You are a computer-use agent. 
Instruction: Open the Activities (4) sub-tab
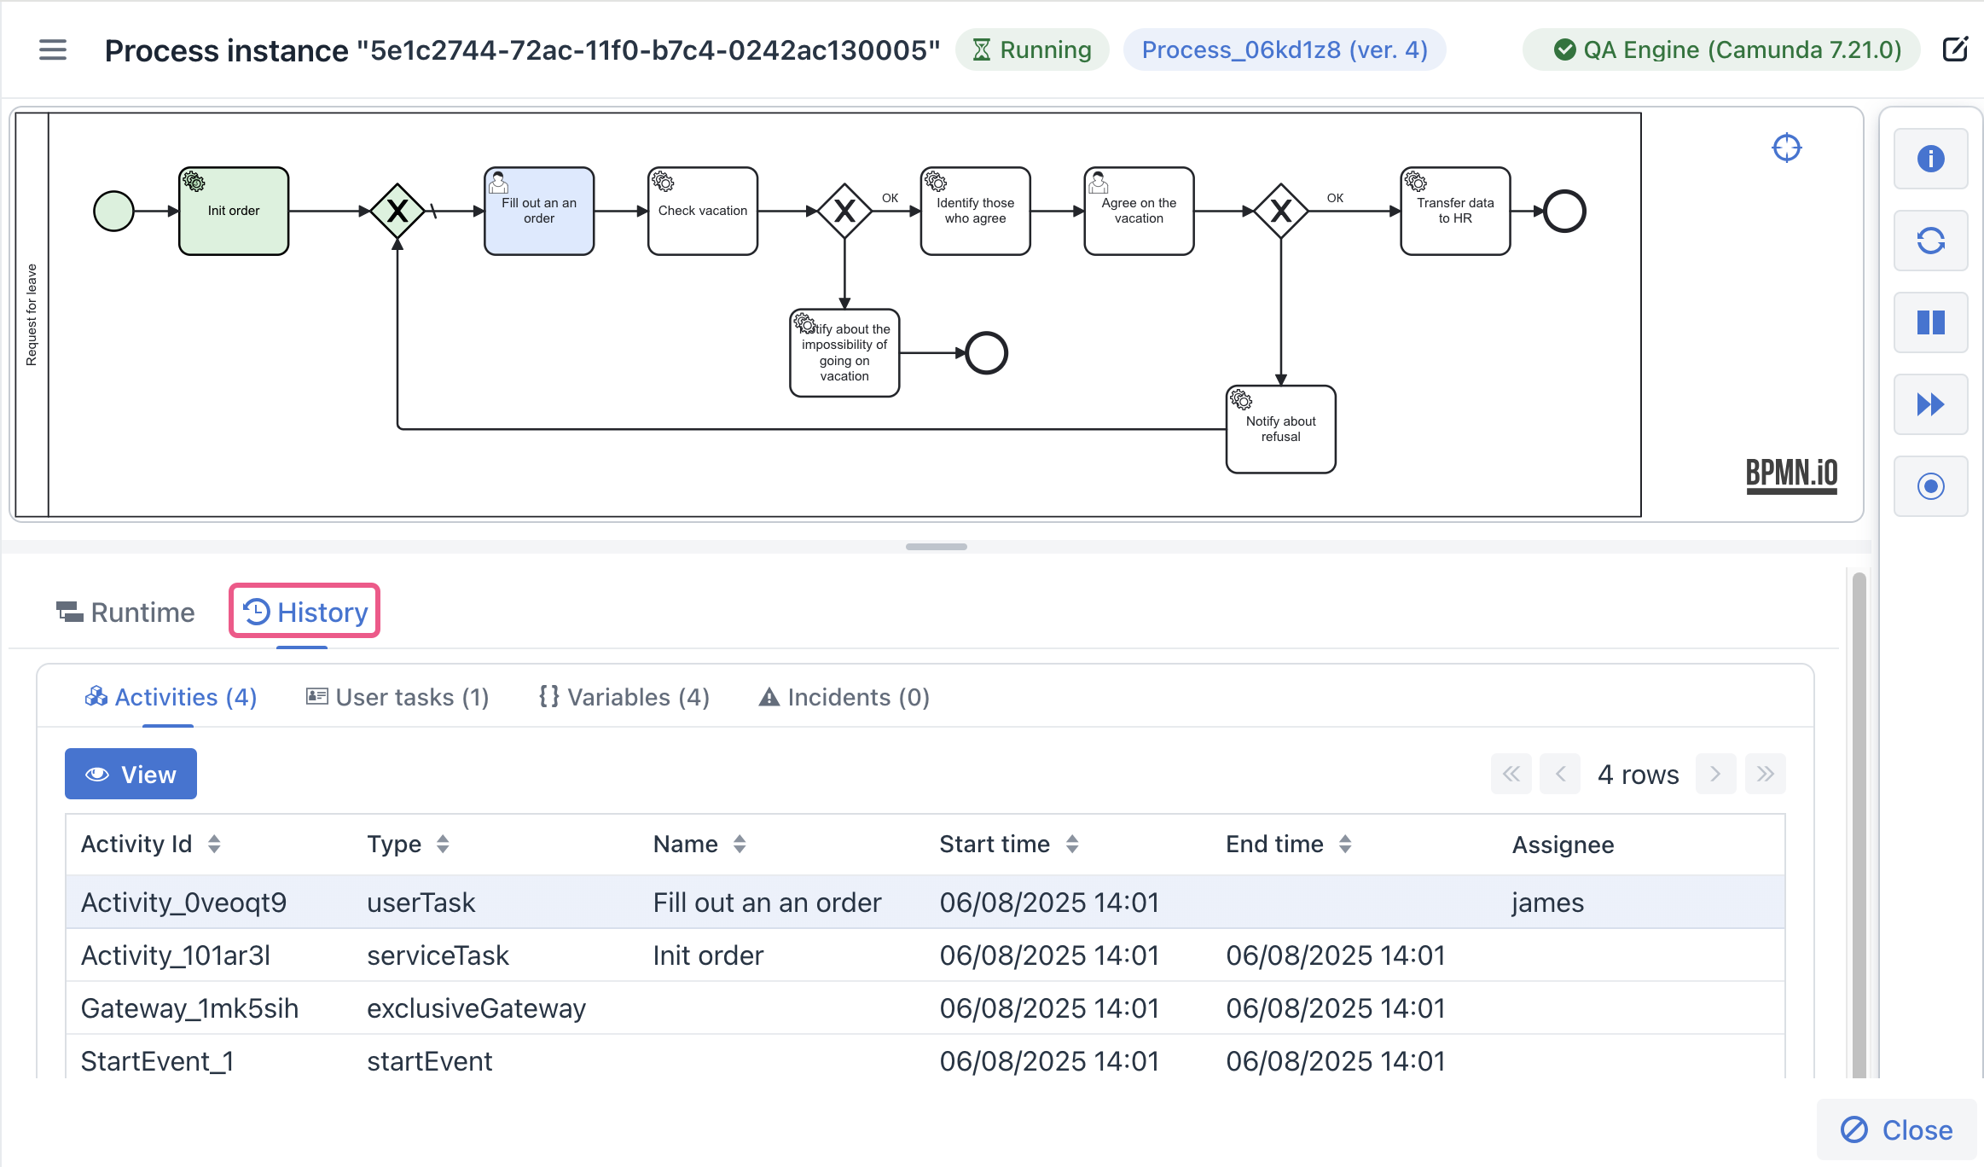tap(171, 697)
